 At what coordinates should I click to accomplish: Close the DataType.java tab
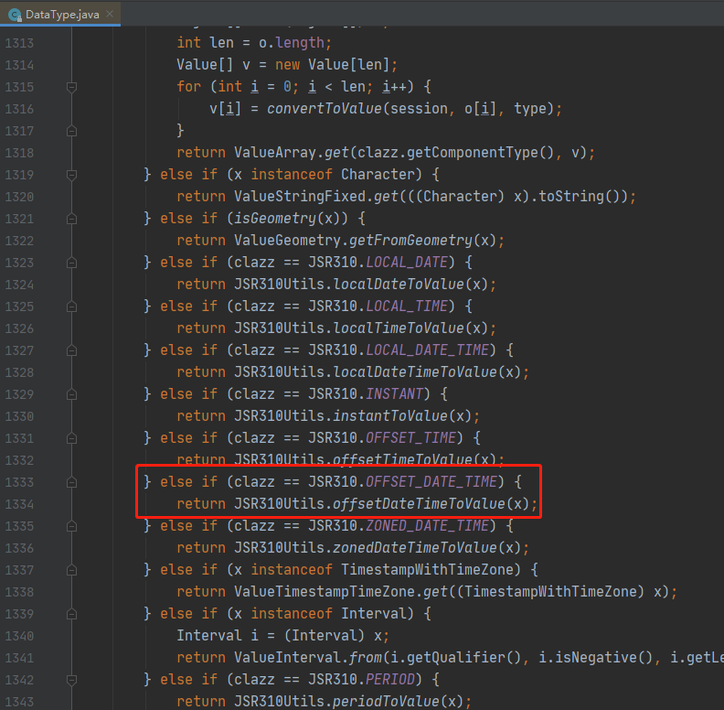pyautogui.click(x=110, y=14)
